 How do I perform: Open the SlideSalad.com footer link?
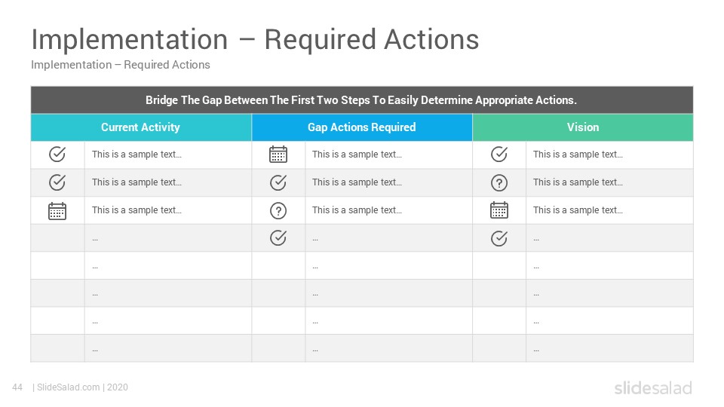click(69, 387)
